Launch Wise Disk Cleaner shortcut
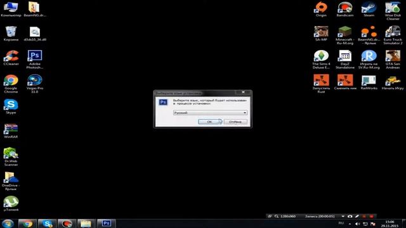 393,11
